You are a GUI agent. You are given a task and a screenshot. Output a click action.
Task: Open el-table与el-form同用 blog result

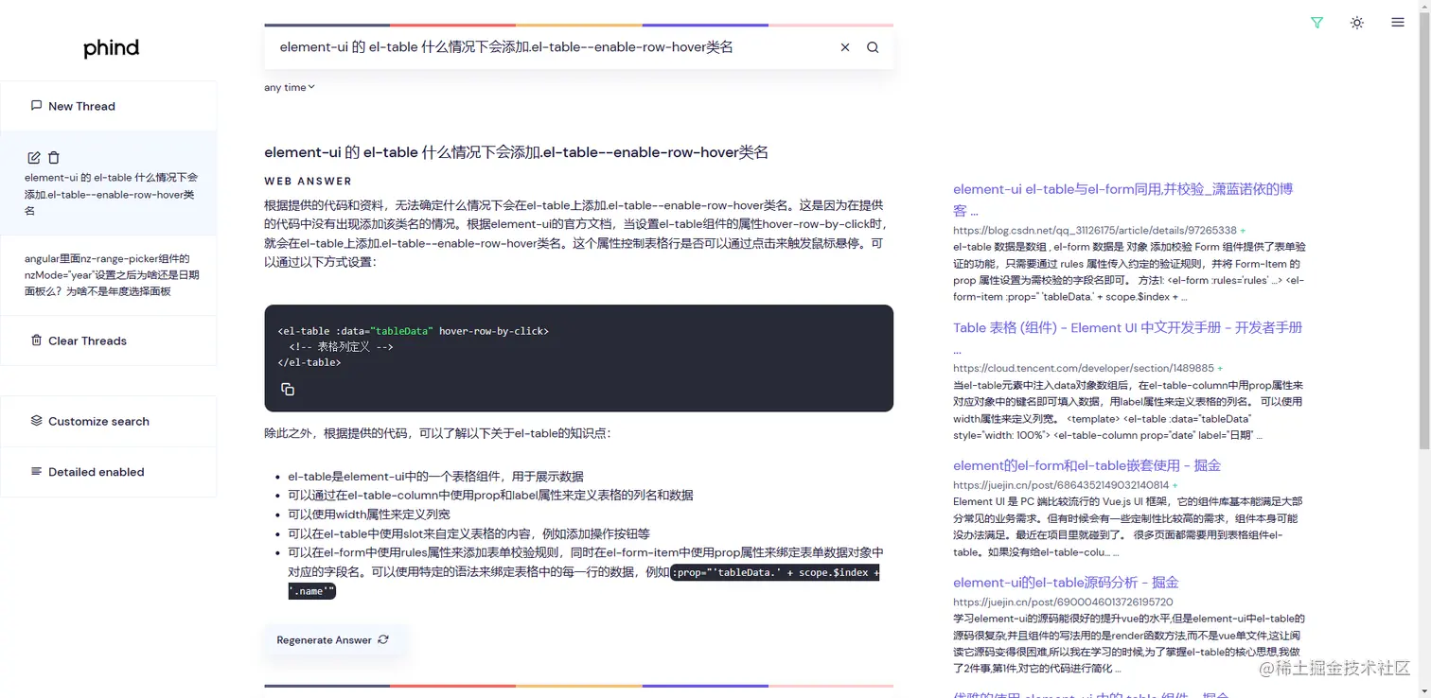(x=1123, y=199)
